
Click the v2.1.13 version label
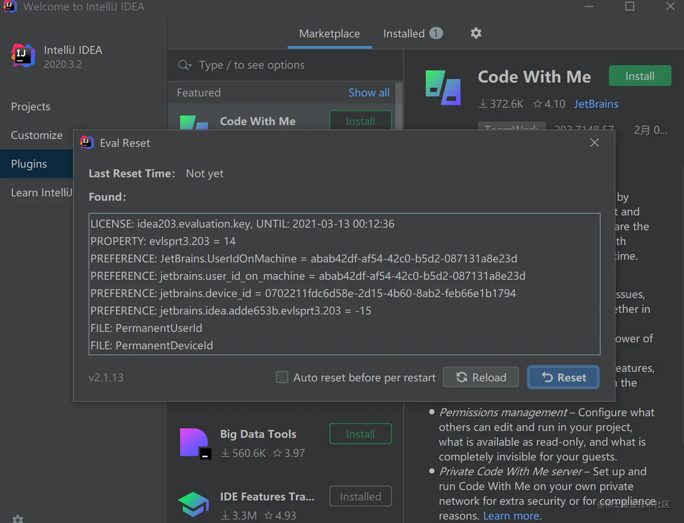pos(106,378)
